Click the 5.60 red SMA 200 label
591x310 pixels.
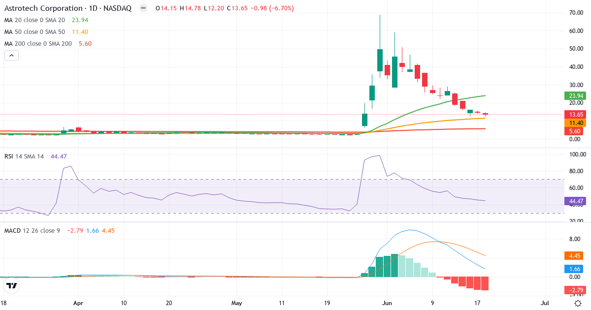click(x=575, y=131)
